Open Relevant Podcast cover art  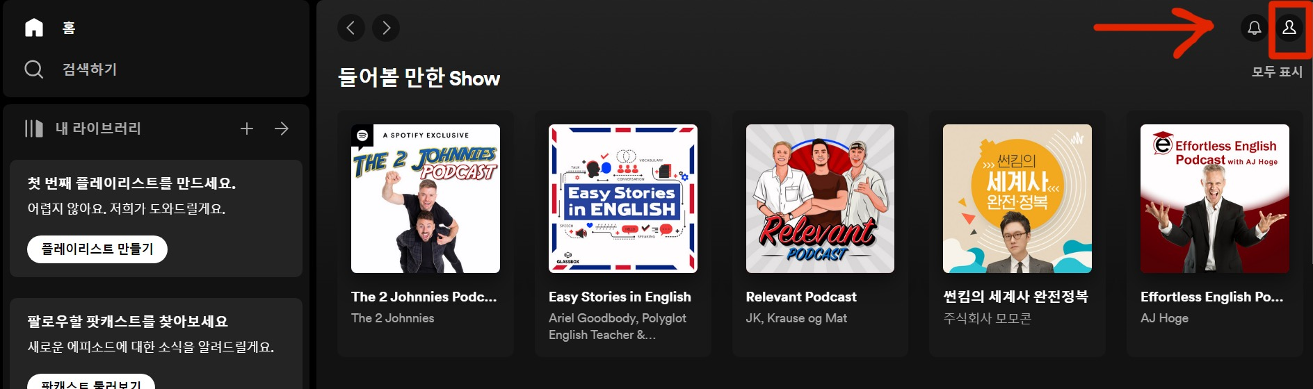[x=820, y=199]
